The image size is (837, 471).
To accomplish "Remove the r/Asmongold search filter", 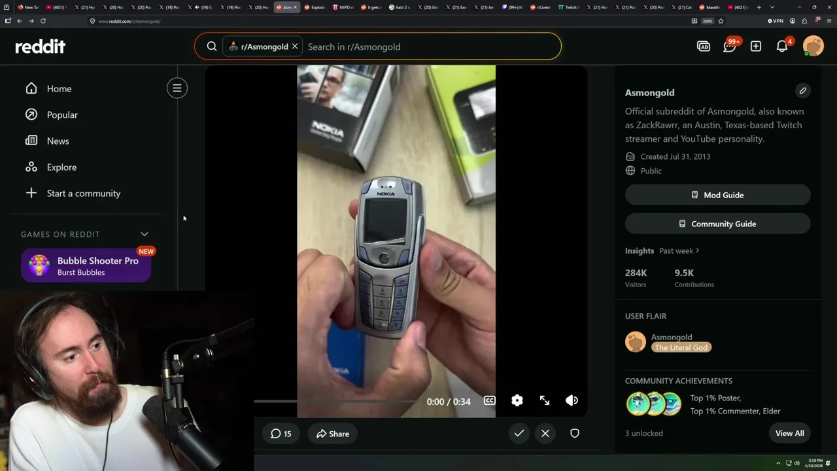I will click(x=295, y=46).
